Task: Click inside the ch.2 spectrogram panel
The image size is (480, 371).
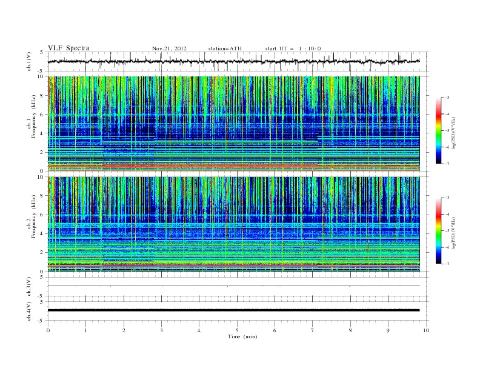Action: pos(233,224)
